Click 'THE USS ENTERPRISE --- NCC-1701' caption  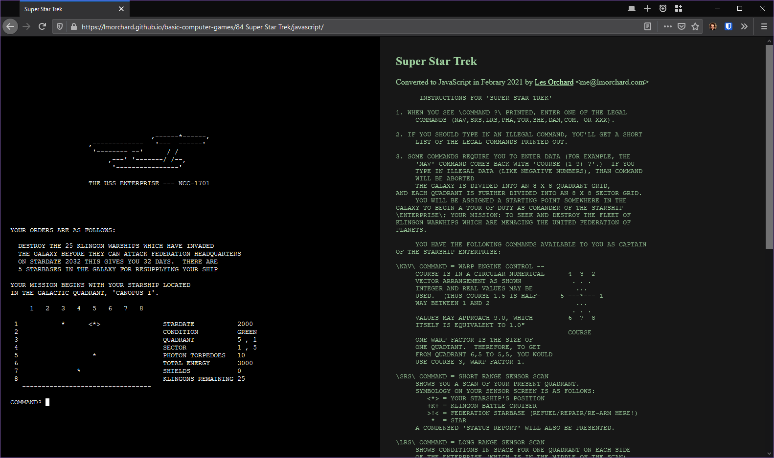click(149, 183)
